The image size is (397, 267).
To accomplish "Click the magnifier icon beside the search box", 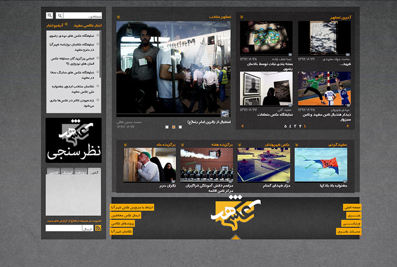I will [60, 16].
